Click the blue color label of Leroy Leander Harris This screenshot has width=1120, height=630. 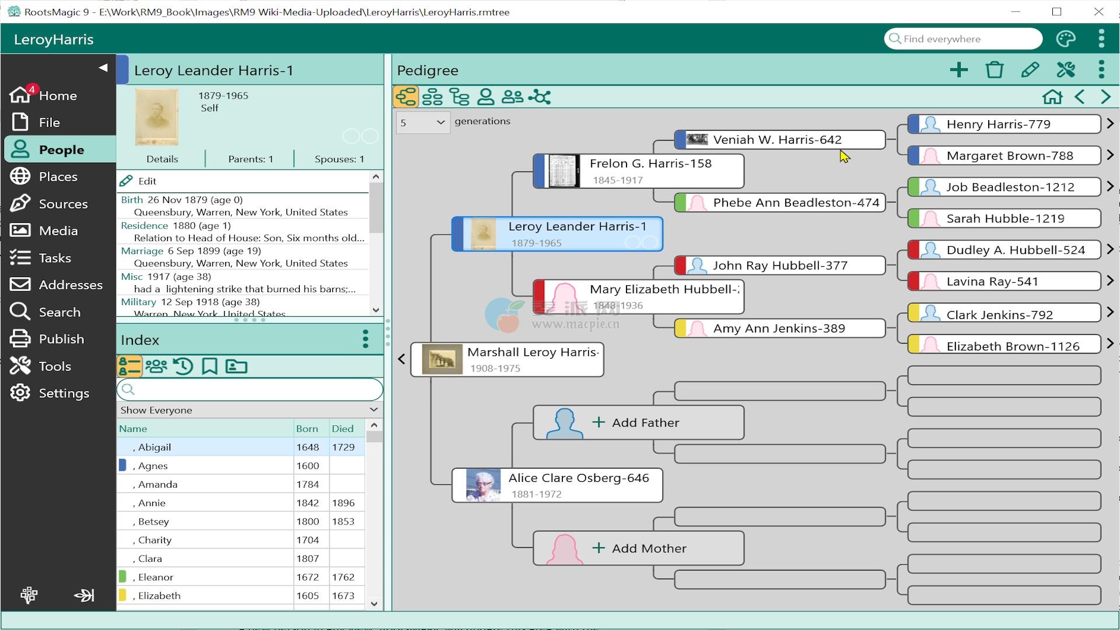(x=123, y=70)
